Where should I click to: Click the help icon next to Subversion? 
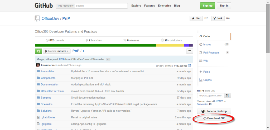(210, 104)
